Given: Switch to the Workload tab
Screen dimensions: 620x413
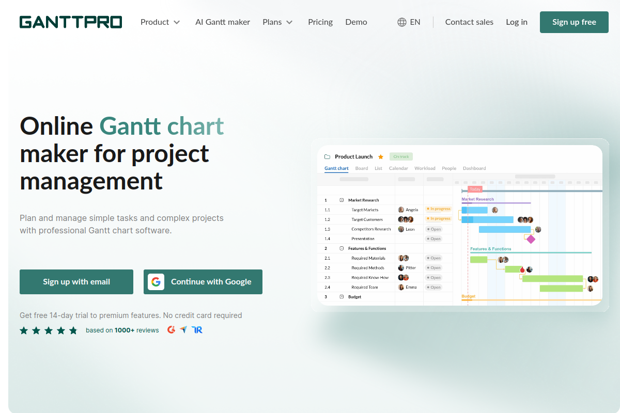Looking at the screenshot, I should [425, 168].
